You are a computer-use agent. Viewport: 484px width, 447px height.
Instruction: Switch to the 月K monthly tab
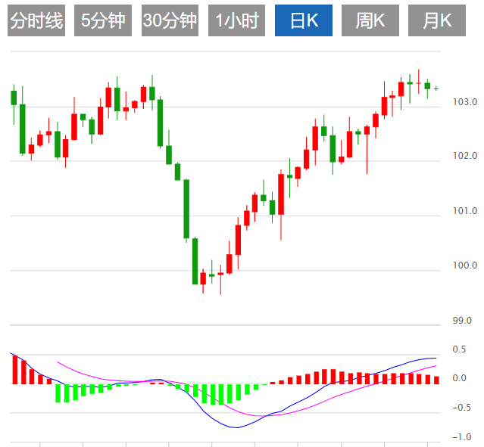(437, 20)
